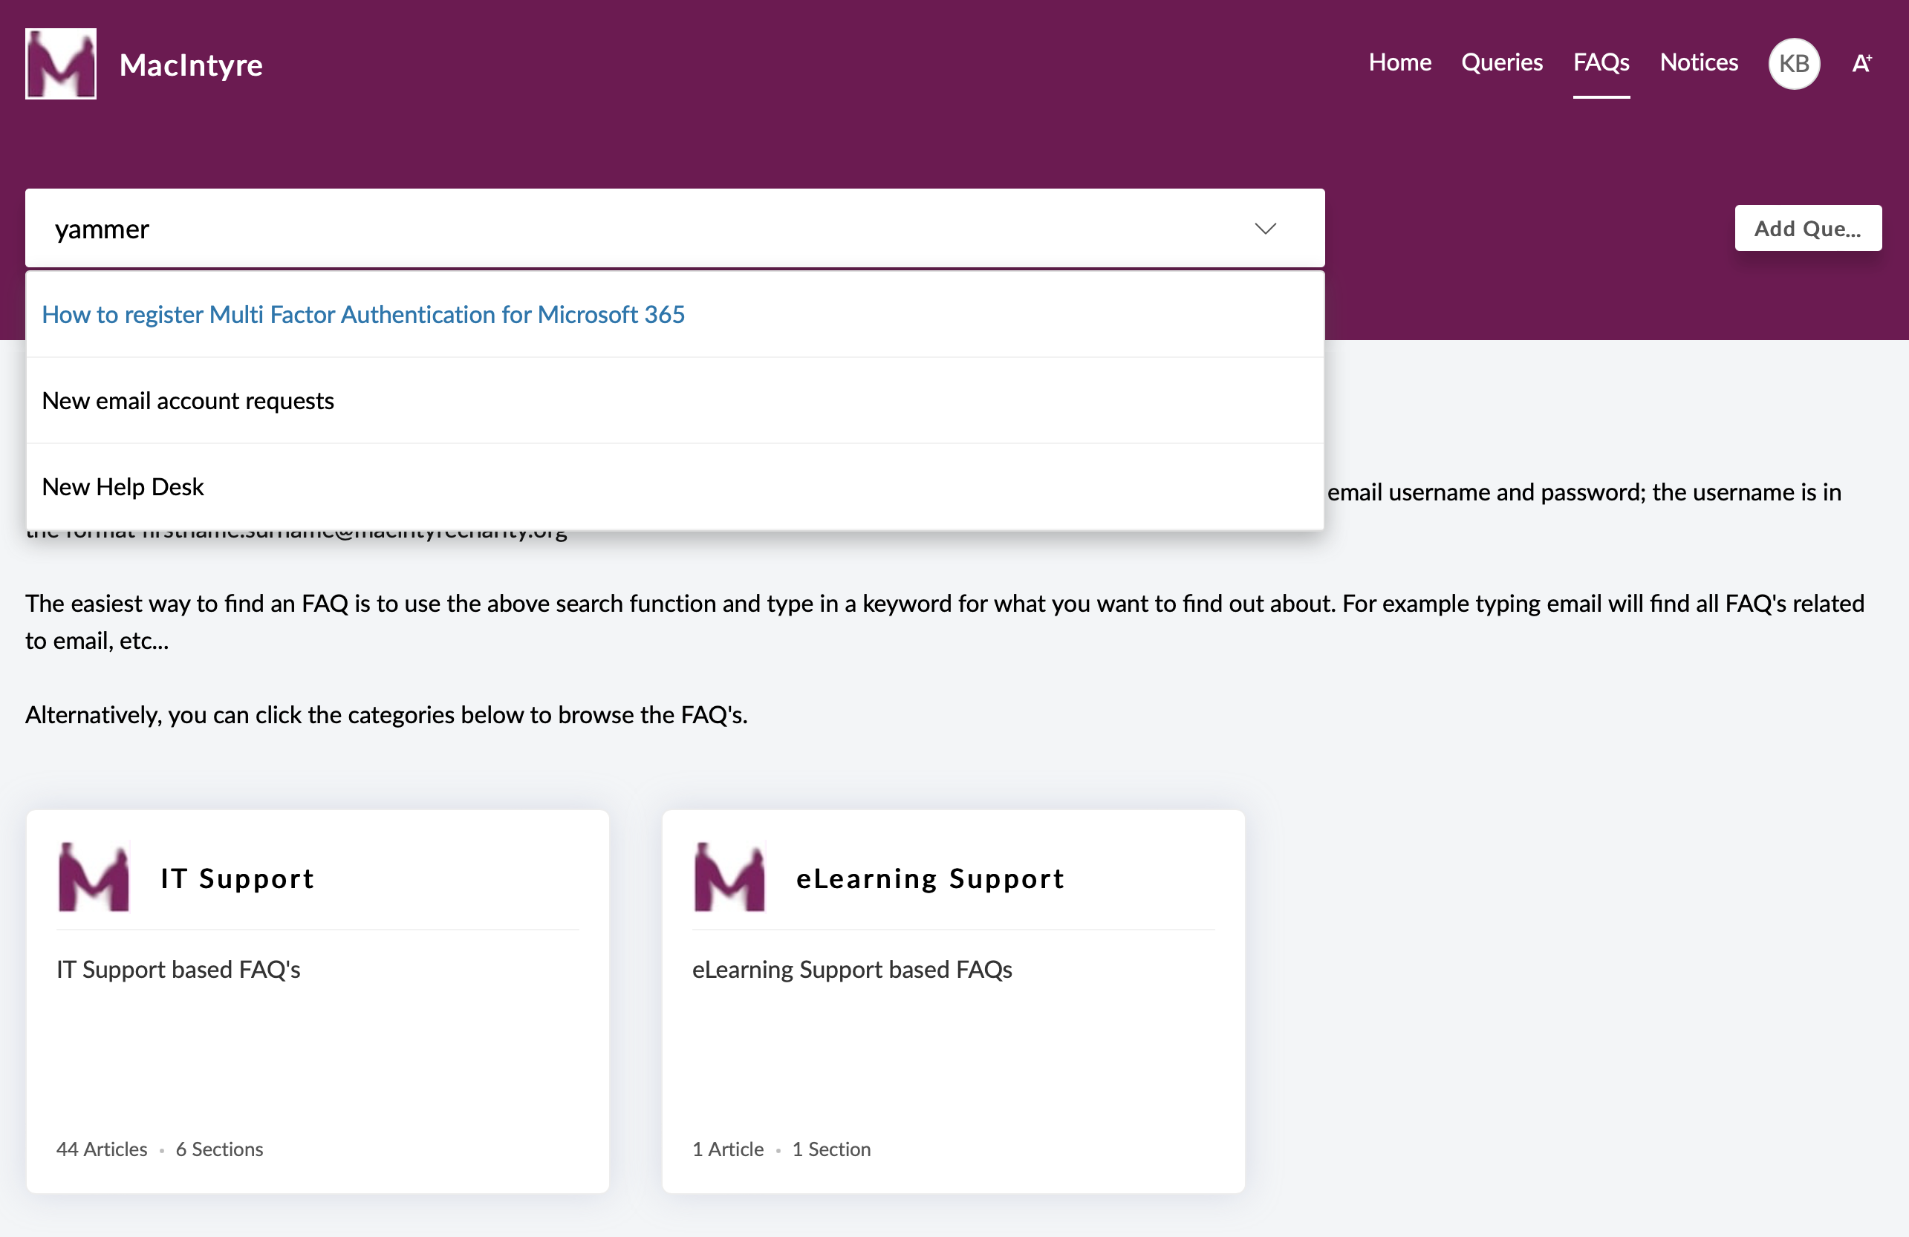This screenshot has height=1237, width=1909.
Task: Open the IT Support category title
Action: pos(237,878)
